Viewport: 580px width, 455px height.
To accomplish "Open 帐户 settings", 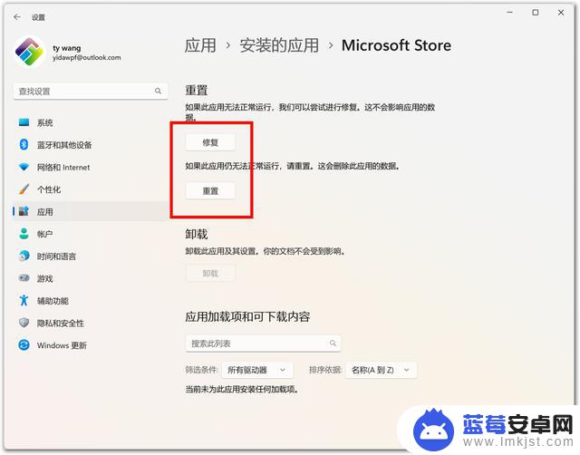I will click(x=91, y=234).
